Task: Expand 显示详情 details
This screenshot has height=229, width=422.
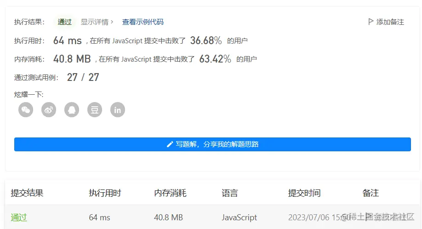Action: click(97, 22)
